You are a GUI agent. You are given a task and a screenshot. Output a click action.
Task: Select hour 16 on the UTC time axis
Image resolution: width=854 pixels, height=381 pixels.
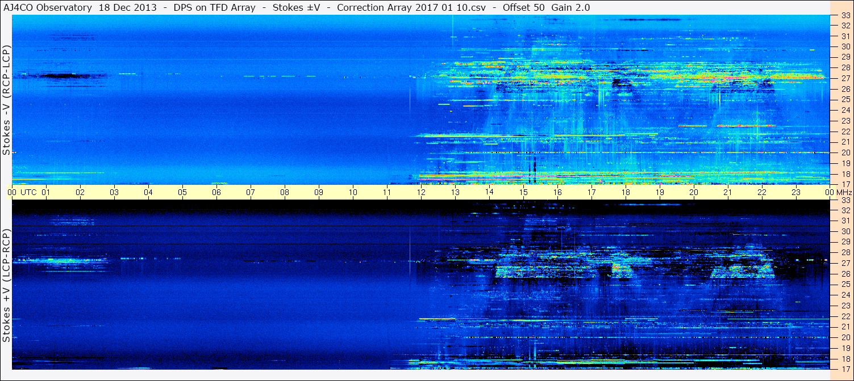tap(557, 192)
